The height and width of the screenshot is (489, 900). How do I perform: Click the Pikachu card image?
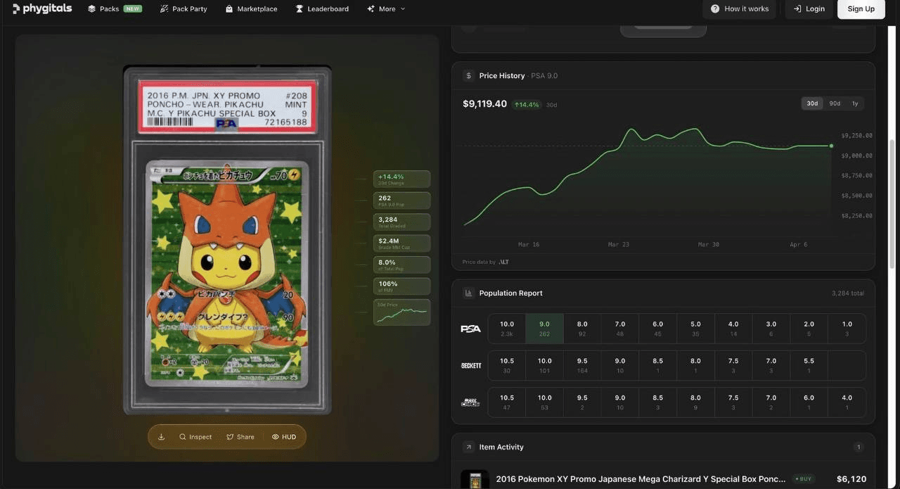227,274
